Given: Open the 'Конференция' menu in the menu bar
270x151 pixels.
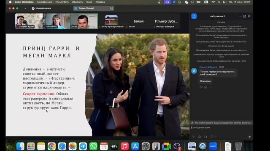Looking at the screenshot, I should pos(44,2).
